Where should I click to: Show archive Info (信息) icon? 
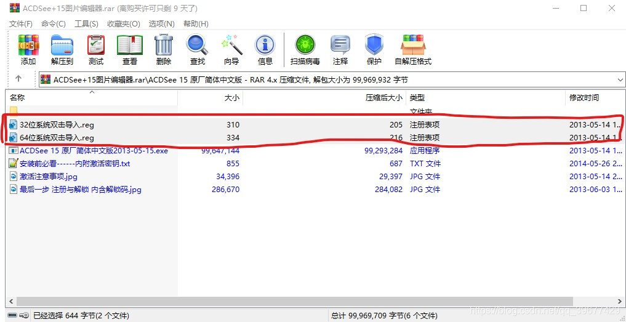[265, 50]
